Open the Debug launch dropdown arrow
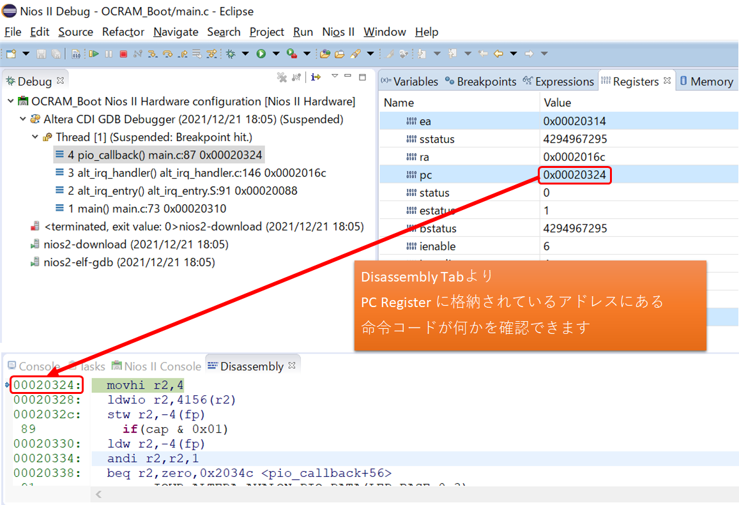 [x=245, y=54]
